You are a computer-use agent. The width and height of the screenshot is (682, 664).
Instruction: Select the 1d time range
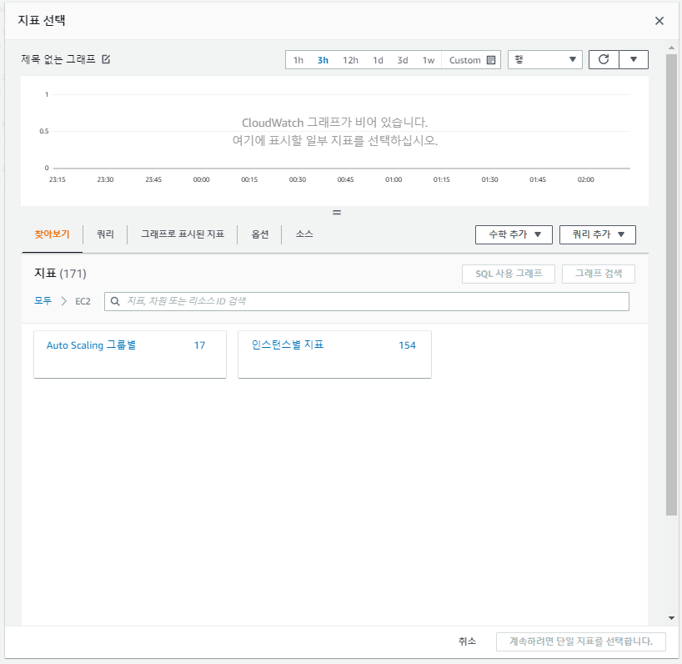pos(378,60)
